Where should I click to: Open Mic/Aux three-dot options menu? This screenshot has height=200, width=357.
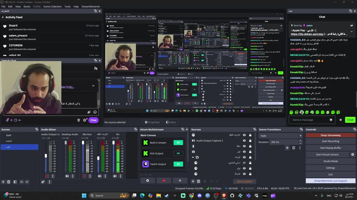[x=90, y=176]
